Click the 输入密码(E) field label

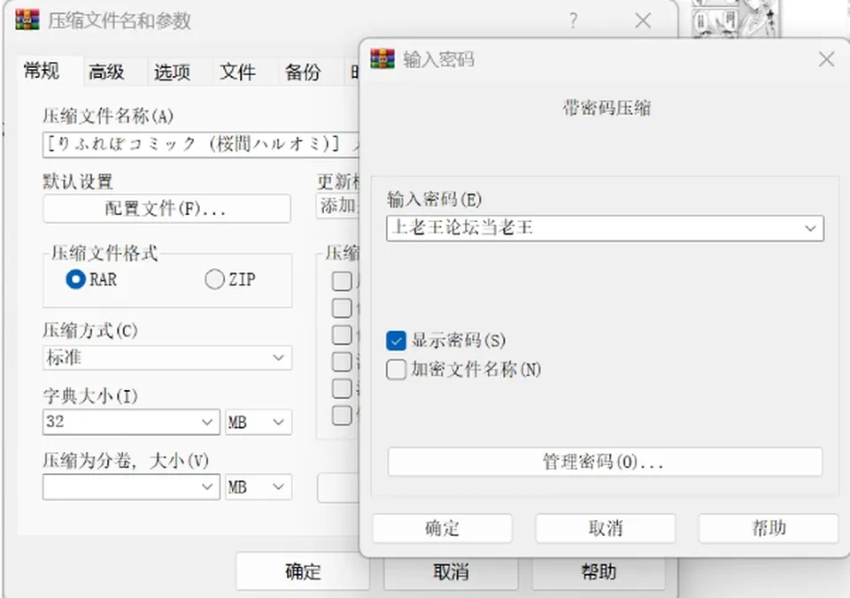tap(434, 199)
